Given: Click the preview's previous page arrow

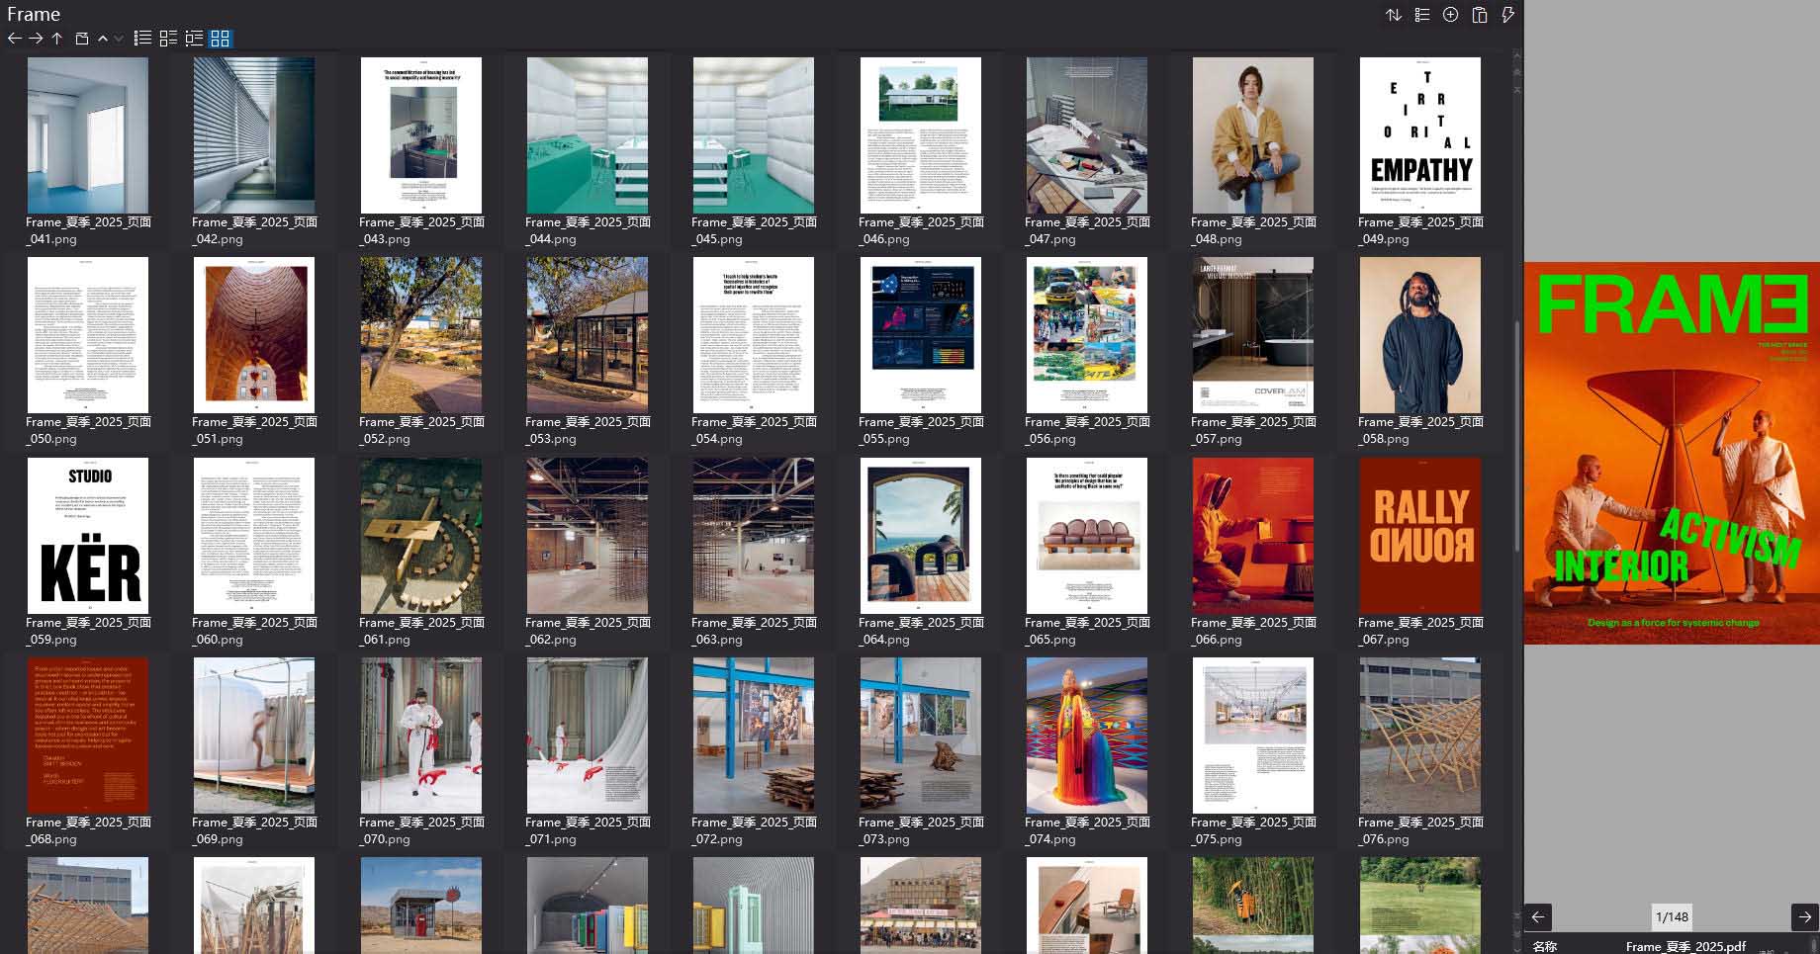Looking at the screenshot, I should tap(1540, 917).
